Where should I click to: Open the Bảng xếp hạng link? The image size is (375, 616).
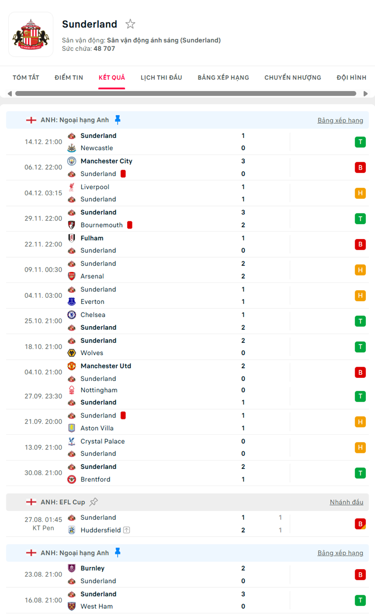(x=341, y=120)
